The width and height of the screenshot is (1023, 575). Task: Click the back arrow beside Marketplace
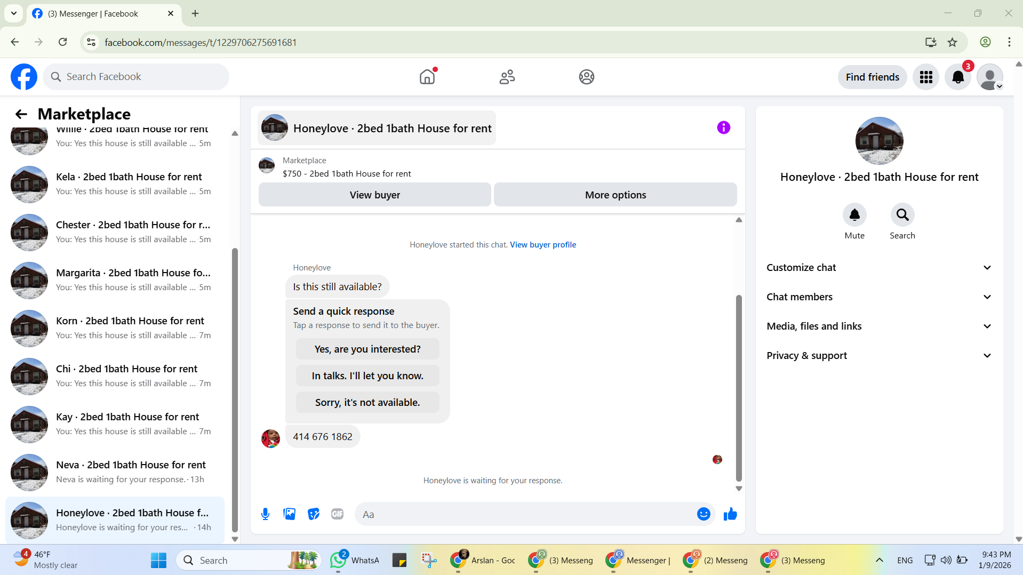[21, 114]
